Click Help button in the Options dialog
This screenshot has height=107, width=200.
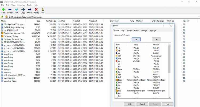(167, 104)
